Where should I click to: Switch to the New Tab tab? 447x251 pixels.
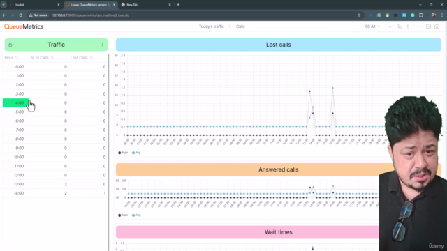[145, 5]
